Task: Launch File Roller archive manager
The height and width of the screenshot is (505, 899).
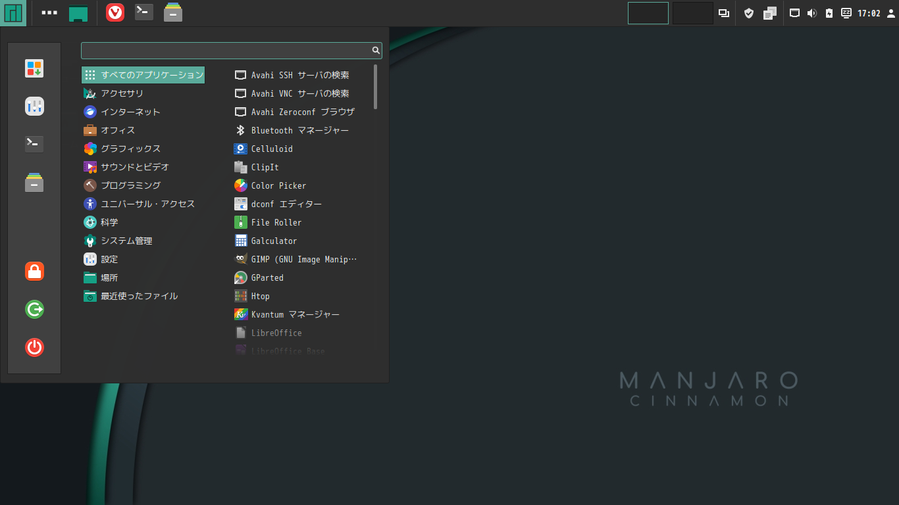Action: [301, 222]
